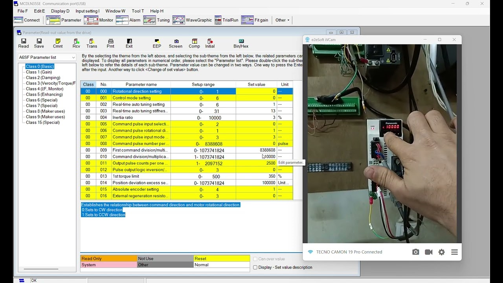Select Class 4 (I/F, Monitor) in tree
Screen dimensions: 503x283
[x=44, y=89]
